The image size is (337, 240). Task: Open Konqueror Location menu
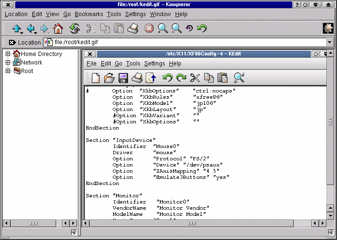16,14
